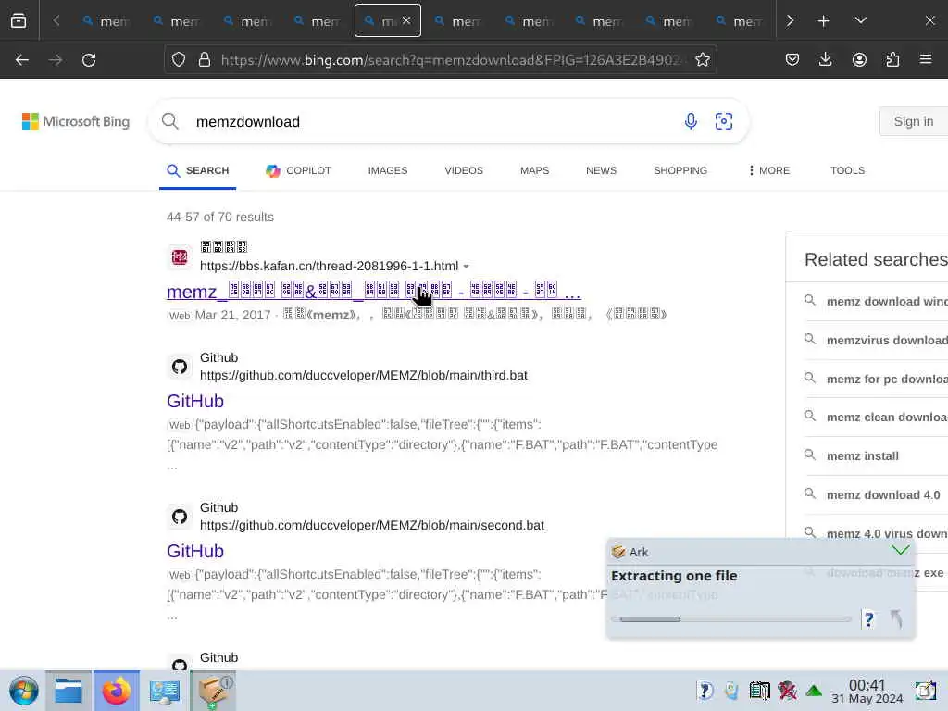Open clock showing 00:41
Viewport: 948px width, 711px height.
[867, 691]
